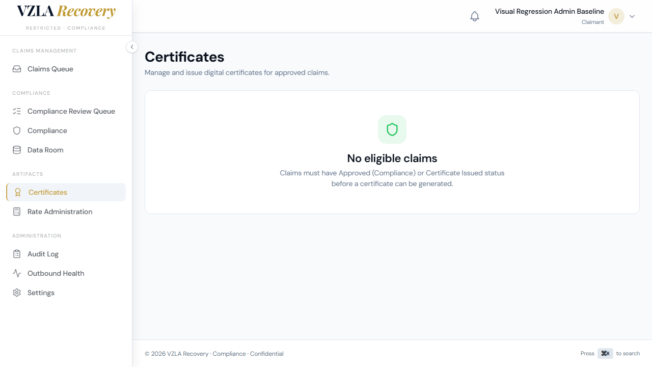Viewport: 652px width, 367px height.
Task: Click the footer copyright text
Action: (214, 354)
